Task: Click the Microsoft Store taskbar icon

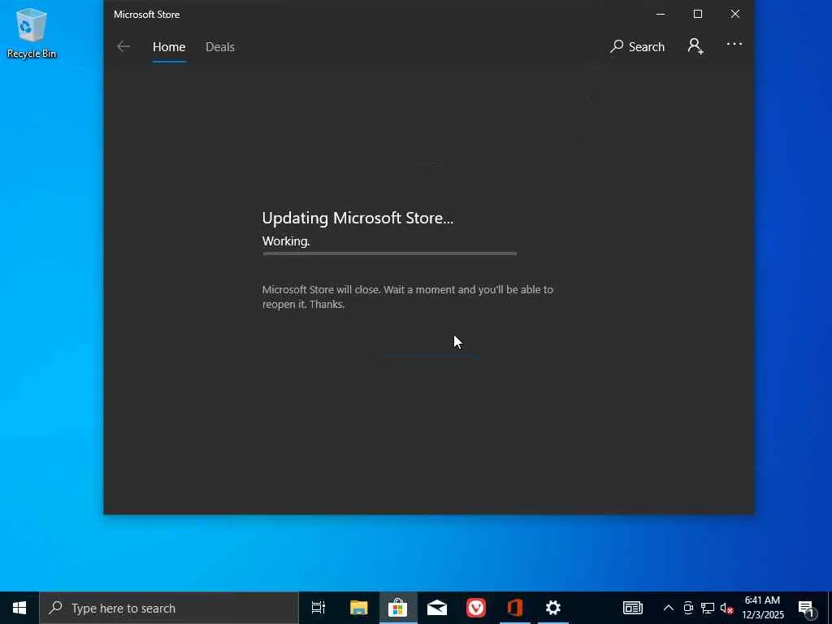Action: click(398, 608)
